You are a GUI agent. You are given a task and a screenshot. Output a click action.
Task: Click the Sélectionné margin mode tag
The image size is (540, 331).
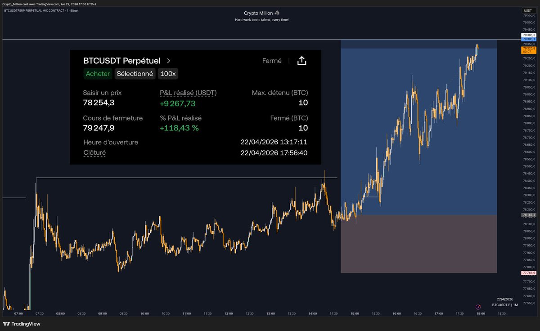[135, 74]
